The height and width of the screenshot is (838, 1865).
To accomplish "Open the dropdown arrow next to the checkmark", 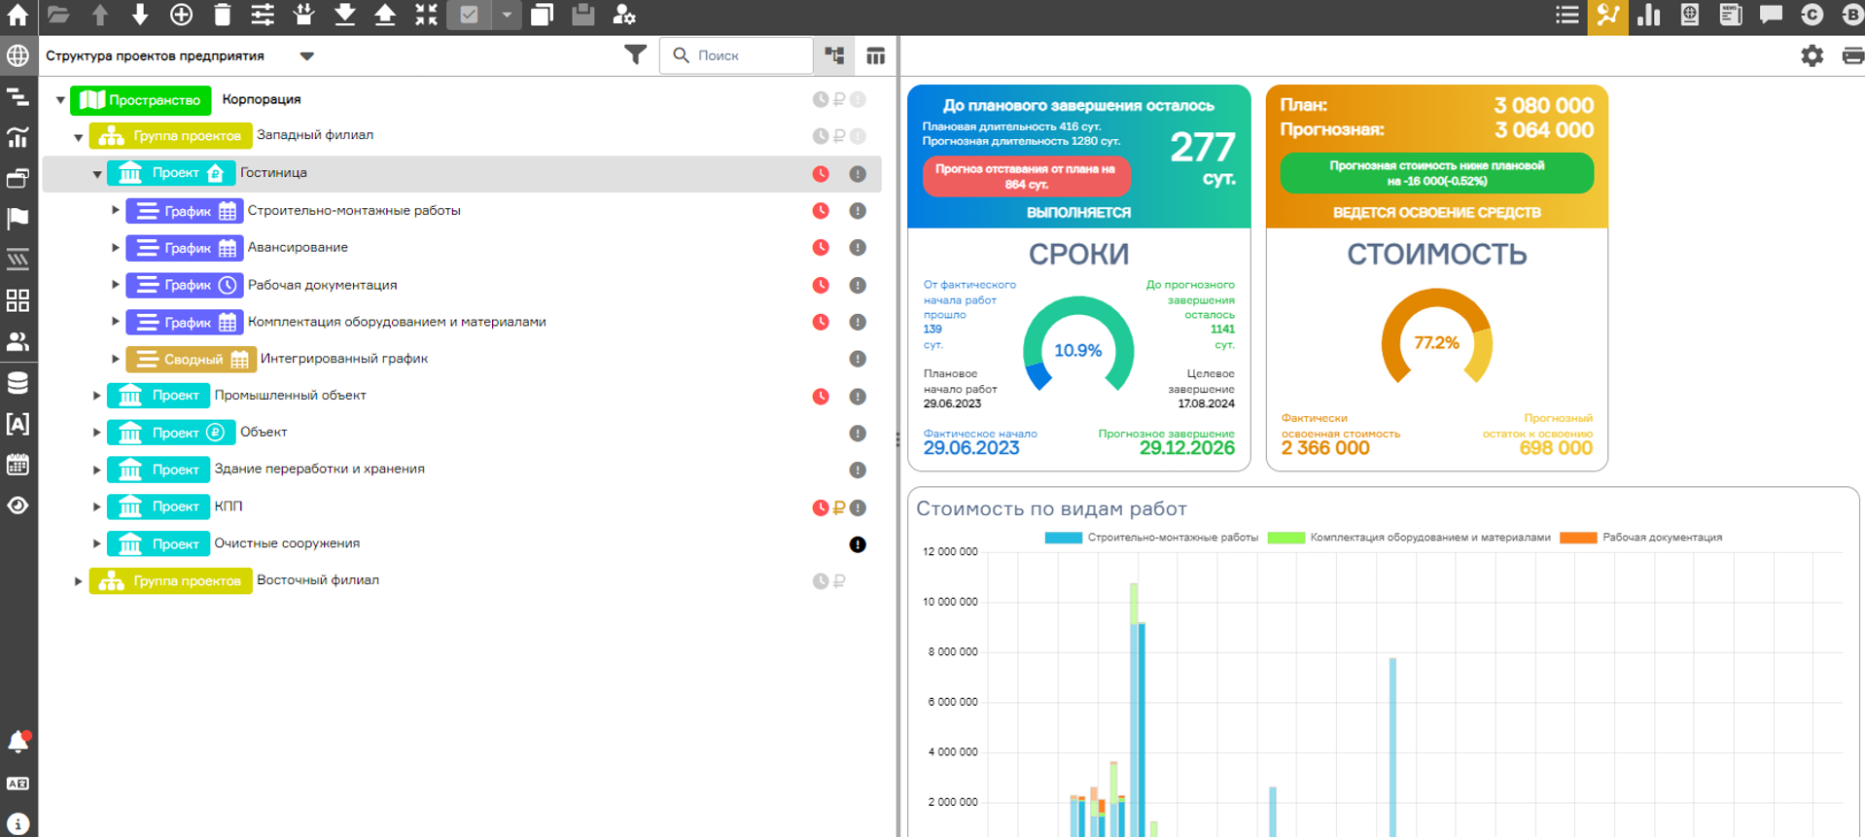I will click(x=507, y=15).
